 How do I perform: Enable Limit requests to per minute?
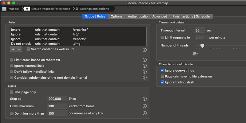162,38
